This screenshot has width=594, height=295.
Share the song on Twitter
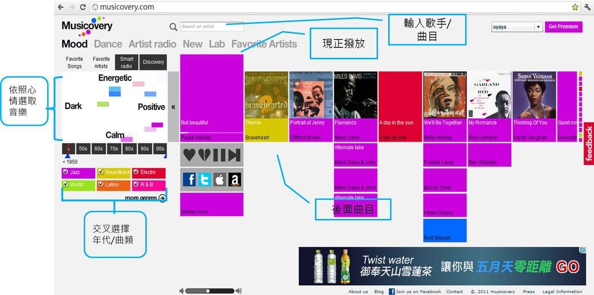click(205, 180)
